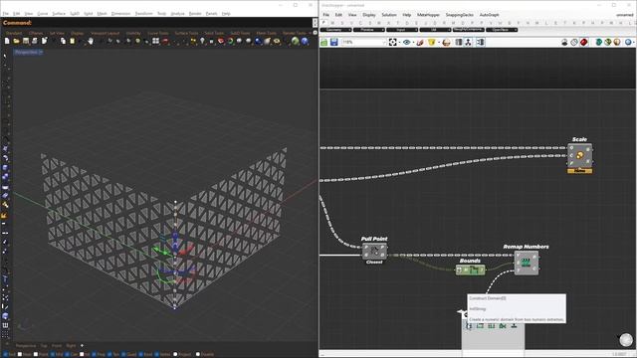Toggle the Near osnap checkbox
The width and height of the screenshot is (637, 358).
point(20,354)
